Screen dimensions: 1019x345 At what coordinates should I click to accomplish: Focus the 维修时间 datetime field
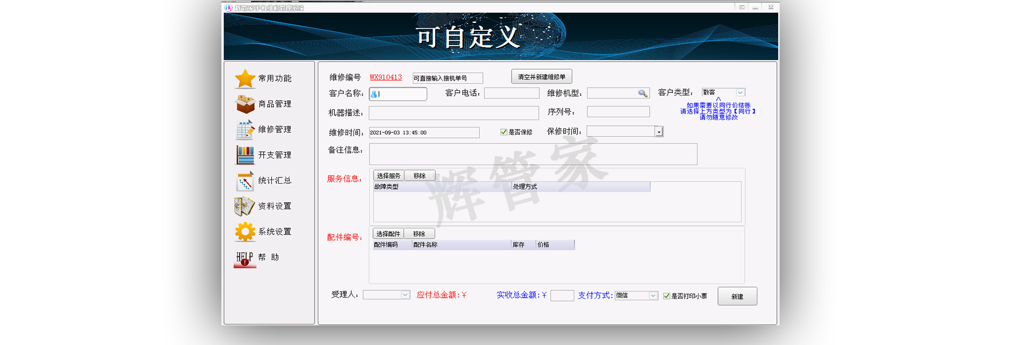click(x=424, y=133)
